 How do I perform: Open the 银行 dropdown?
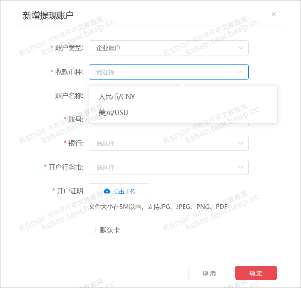(169, 143)
